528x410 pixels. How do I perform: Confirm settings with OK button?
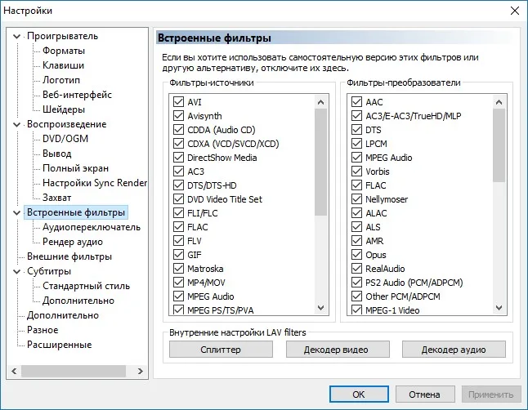359,394
